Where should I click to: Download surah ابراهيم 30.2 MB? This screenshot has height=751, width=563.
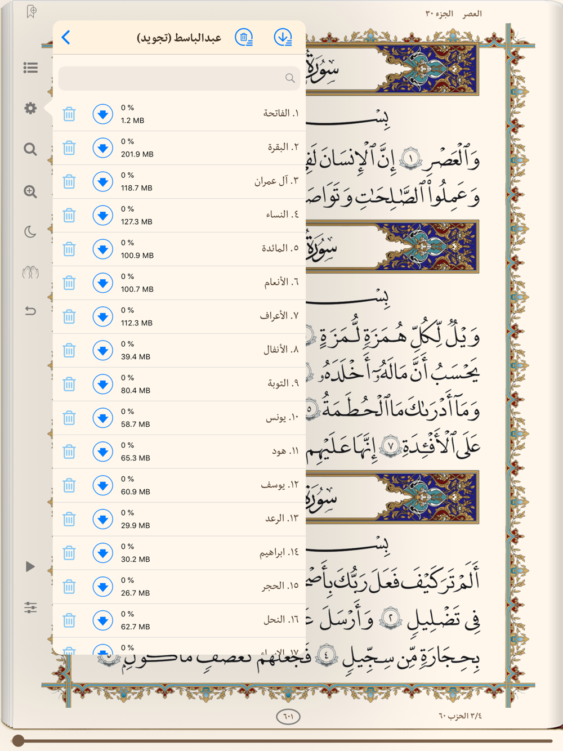pos(102,553)
